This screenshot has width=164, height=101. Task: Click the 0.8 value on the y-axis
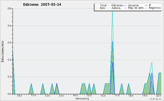point(9,8)
